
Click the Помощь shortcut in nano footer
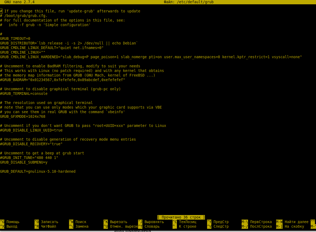click(x=13, y=222)
